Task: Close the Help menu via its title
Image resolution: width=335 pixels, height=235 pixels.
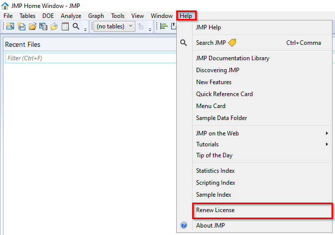Action: pyautogui.click(x=186, y=16)
